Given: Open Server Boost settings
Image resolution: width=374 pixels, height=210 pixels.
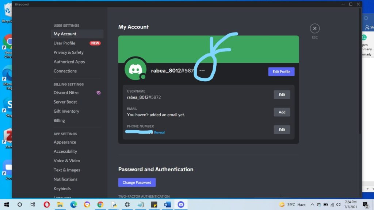Looking at the screenshot, I should pyautogui.click(x=77, y=102).
